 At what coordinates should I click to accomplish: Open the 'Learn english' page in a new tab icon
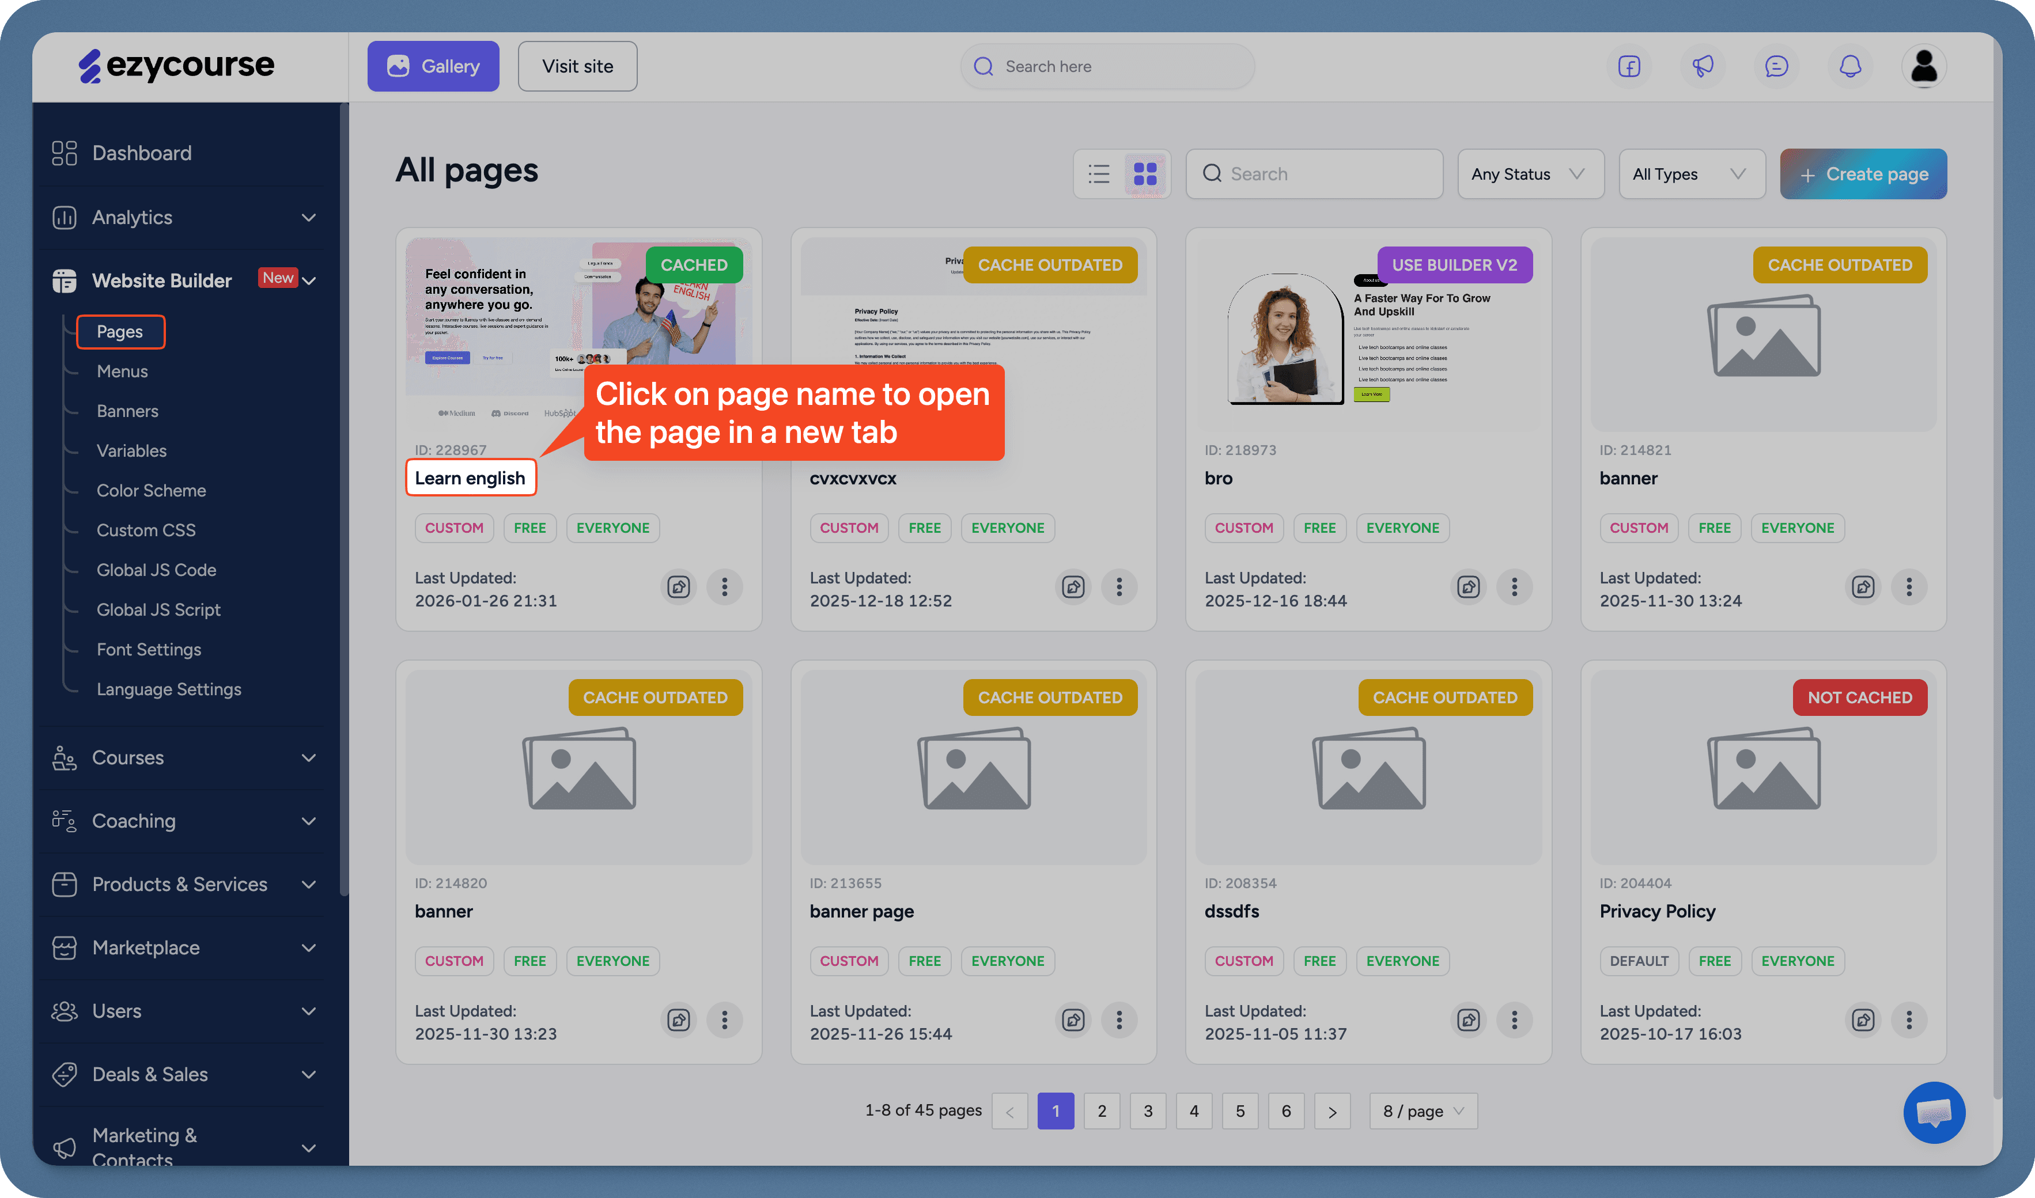[678, 587]
